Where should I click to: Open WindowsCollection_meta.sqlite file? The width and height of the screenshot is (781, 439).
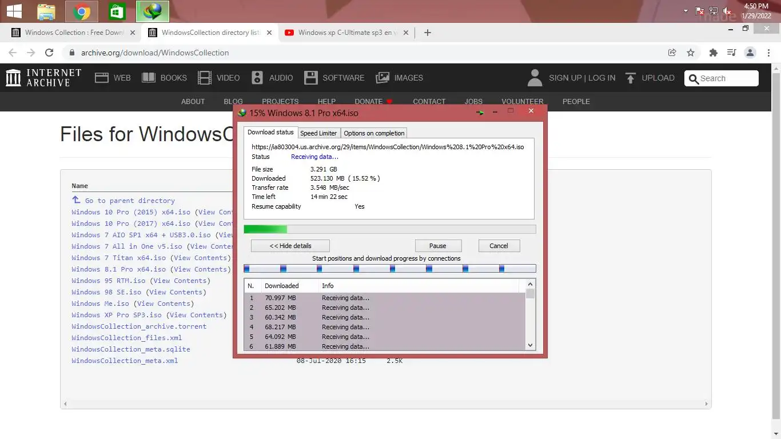coord(131,349)
